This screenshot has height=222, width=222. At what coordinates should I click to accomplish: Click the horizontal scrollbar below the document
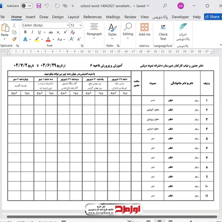[x=111, y=217]
